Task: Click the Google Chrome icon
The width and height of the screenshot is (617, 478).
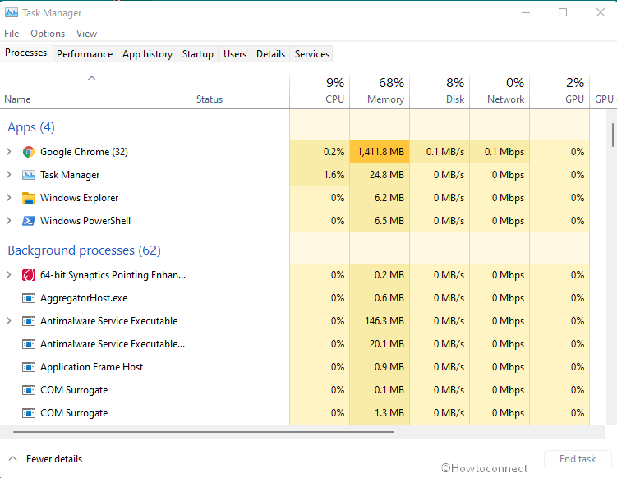Action: [28, 152]
